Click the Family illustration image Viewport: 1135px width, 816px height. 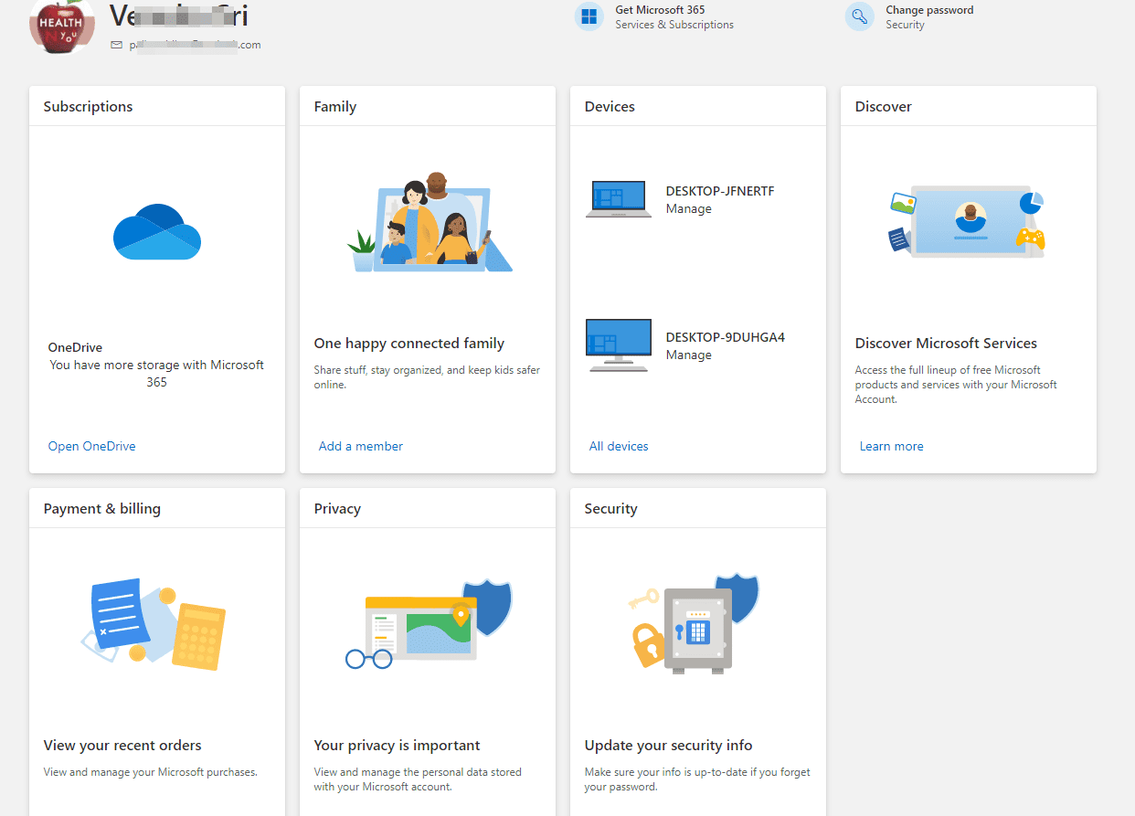click(x=427, y=224)
